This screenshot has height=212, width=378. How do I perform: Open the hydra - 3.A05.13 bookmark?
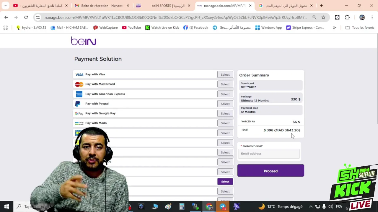(x=31, y=27)
